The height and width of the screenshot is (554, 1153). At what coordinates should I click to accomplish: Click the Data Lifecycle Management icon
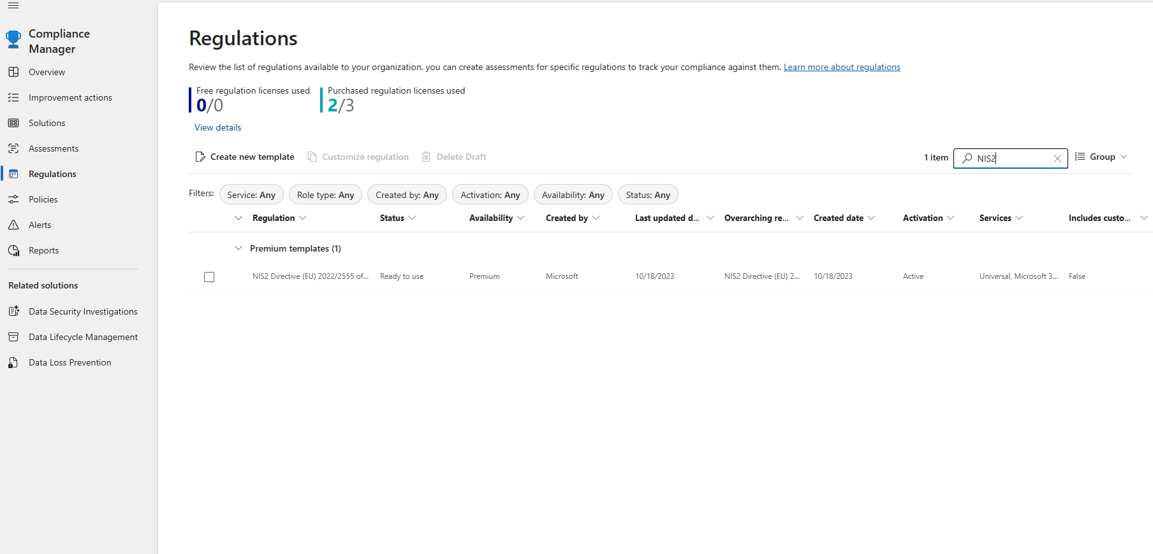(x=13, y=337)
